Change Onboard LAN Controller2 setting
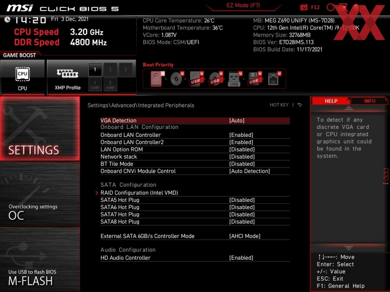The width and height of the screenshot is (390, 292). 195,142
